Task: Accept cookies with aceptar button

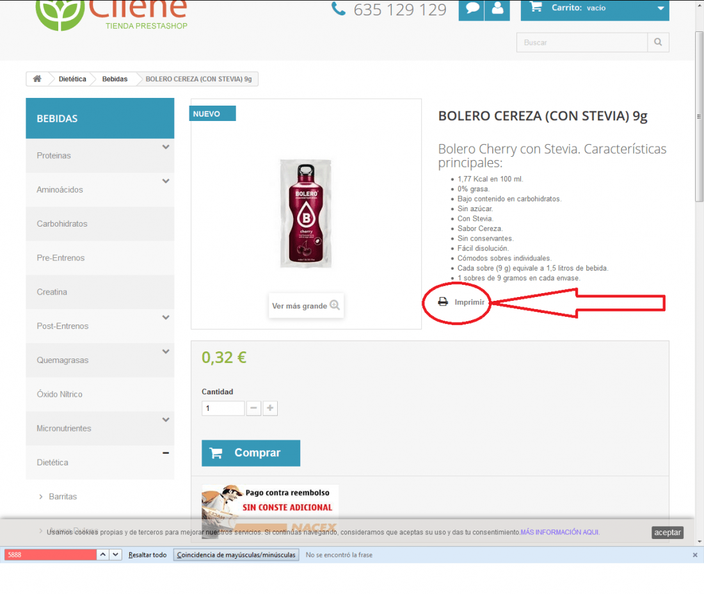Action: pyautogui.click(x=667, y=533)
